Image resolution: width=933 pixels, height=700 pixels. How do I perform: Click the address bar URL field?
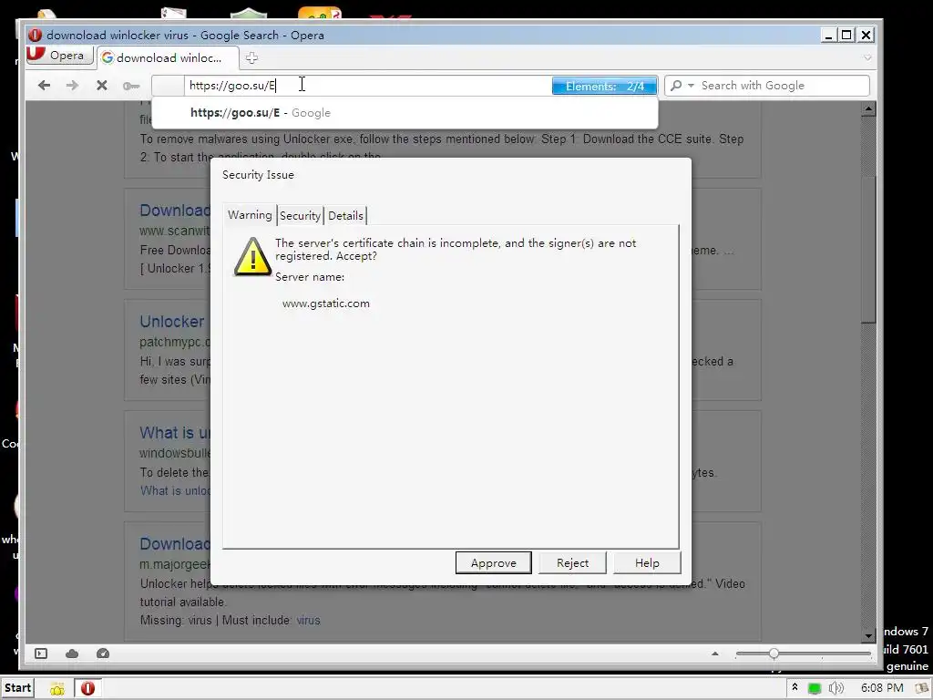(368, 85)
